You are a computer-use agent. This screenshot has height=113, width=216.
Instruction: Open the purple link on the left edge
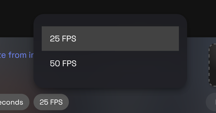coord(17,55)
